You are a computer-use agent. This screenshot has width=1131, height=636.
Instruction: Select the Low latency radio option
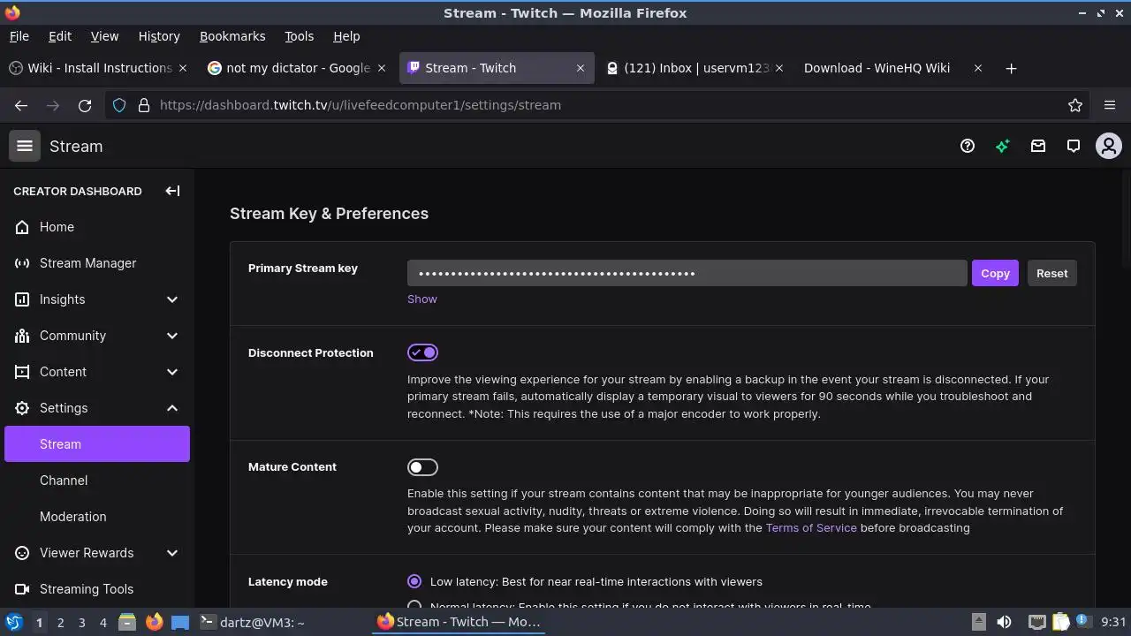pos(414,581)
